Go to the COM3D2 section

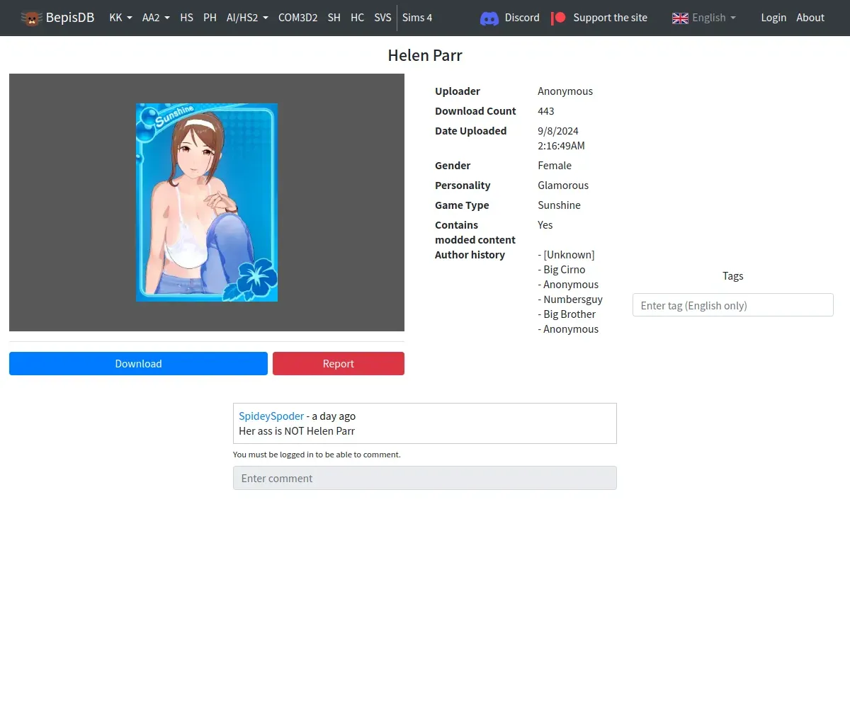click(x=297, y=18)
